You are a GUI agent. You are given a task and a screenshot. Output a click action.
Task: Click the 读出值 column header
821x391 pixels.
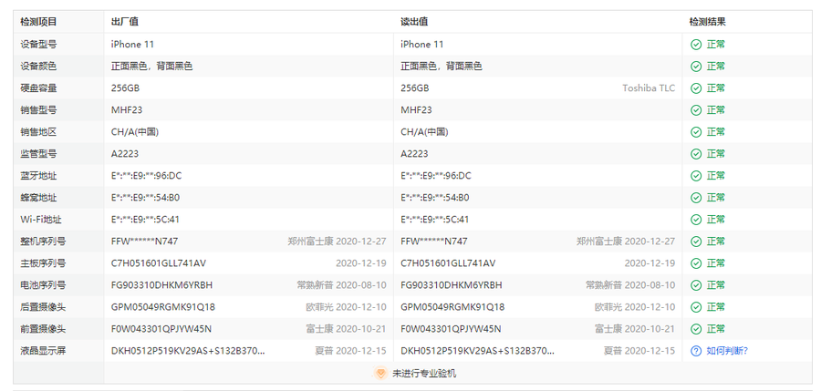pyautogui.click(x=414, y=22)
